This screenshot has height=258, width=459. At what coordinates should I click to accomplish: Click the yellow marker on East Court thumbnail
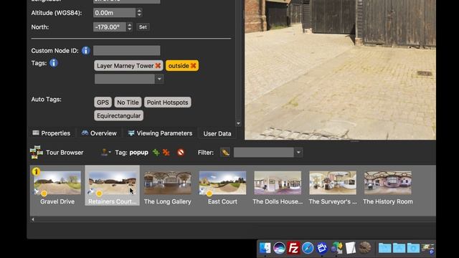(209, 193)
